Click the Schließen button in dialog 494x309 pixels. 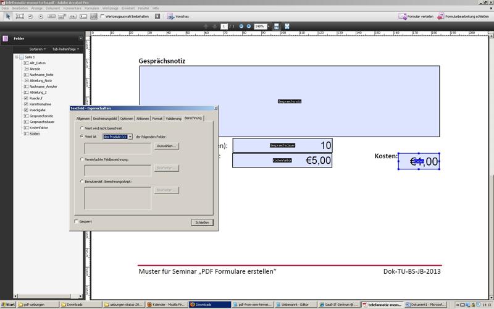pyautogui.click(x=203, y=222)
